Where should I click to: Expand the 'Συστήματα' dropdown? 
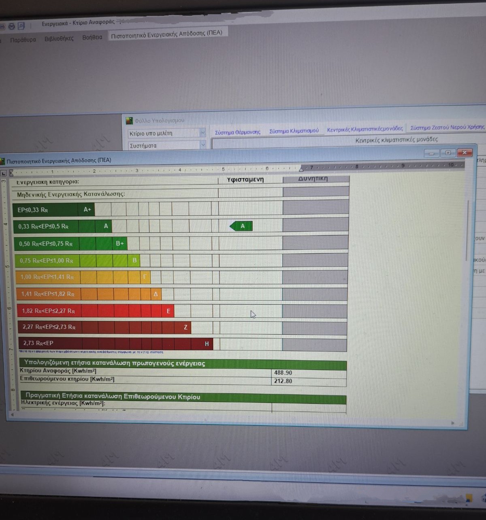202,145
